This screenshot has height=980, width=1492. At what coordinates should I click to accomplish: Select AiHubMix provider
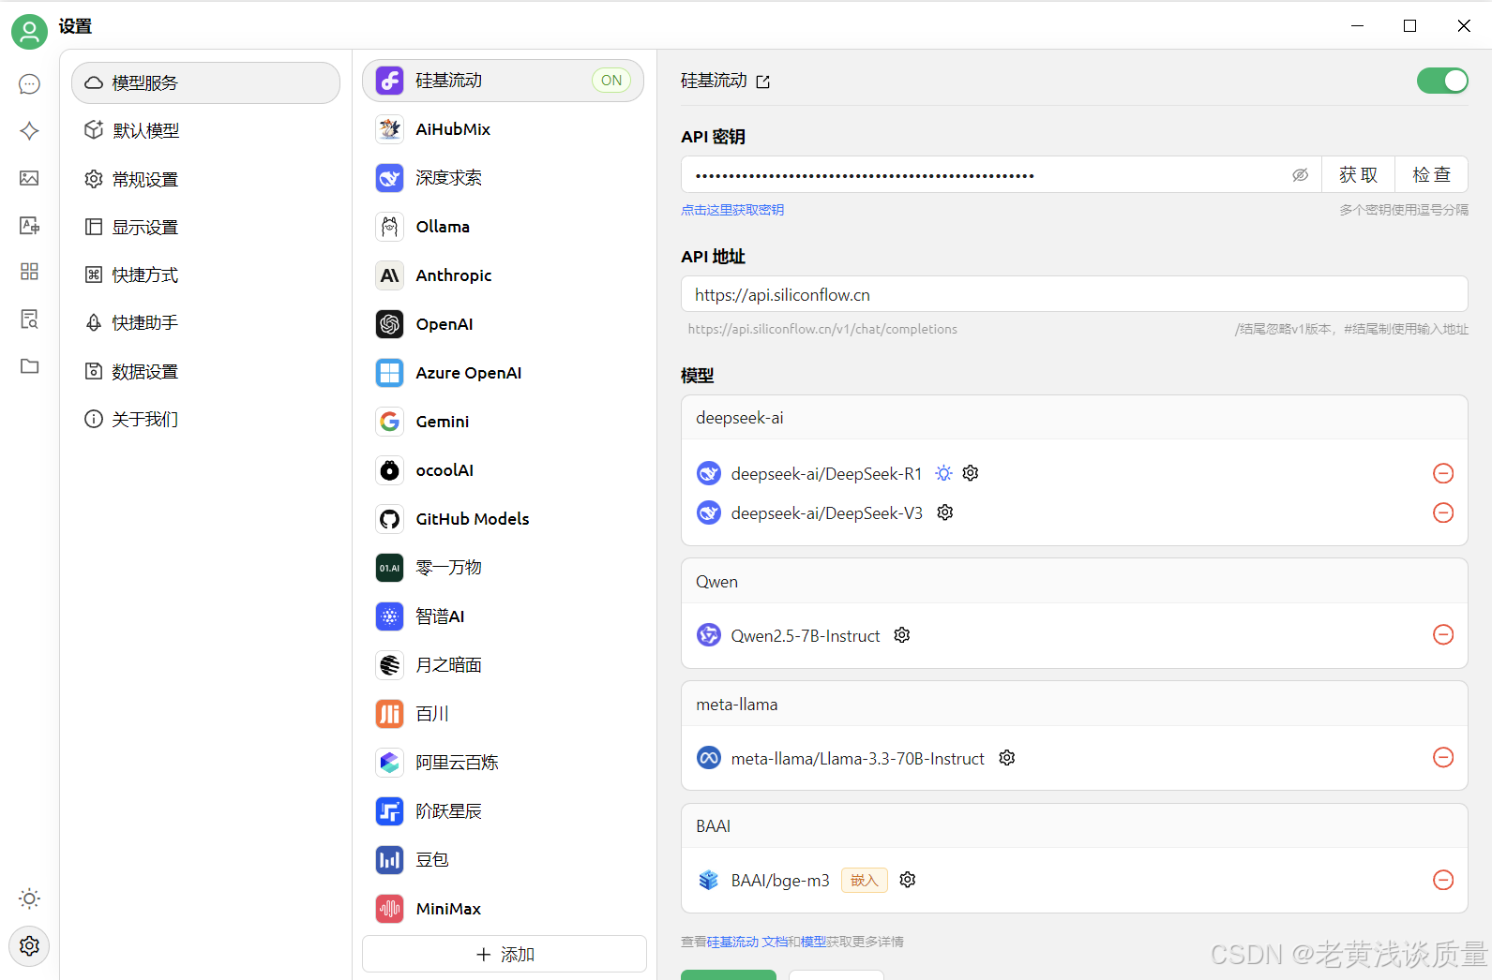[503, 129]
